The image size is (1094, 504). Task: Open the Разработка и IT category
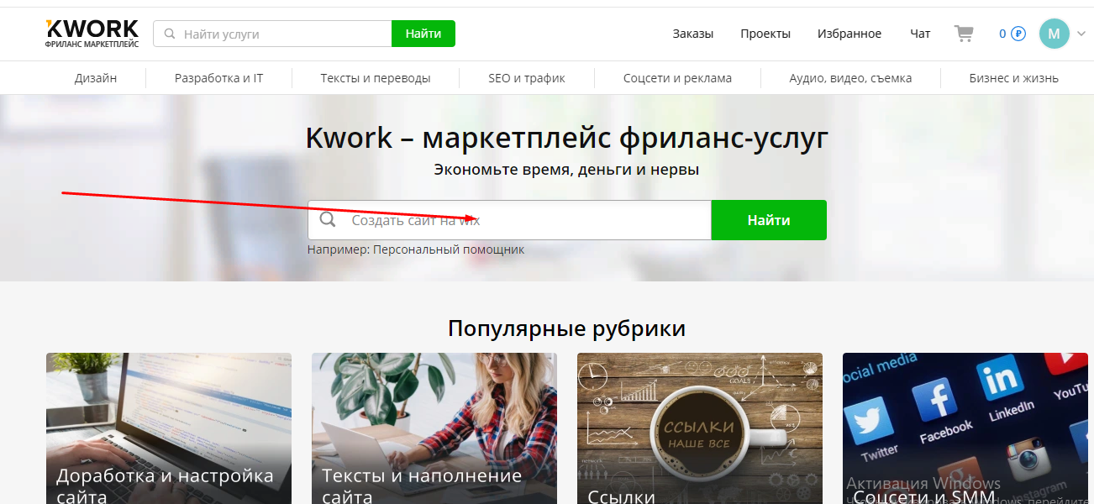[x=219, y=78]
